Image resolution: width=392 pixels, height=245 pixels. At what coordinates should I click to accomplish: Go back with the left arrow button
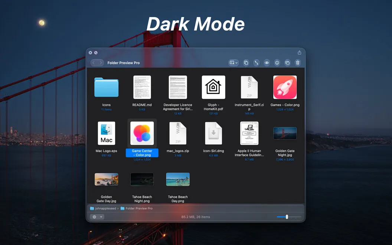click(94, 63)
